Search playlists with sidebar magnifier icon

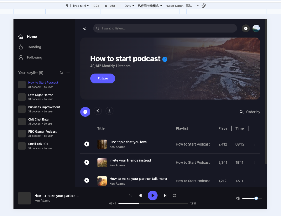pyautogui.click(x=61, y=73)
